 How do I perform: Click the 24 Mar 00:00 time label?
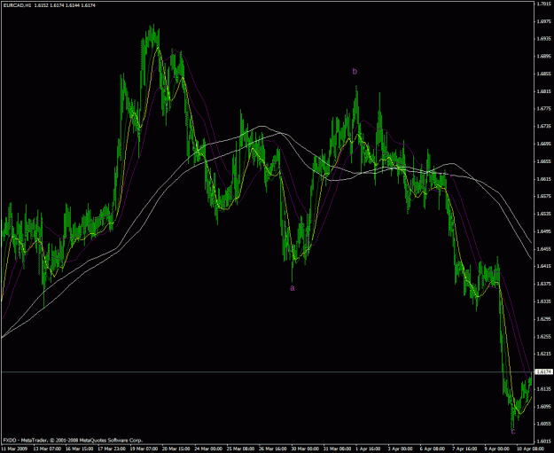point(209,449)
